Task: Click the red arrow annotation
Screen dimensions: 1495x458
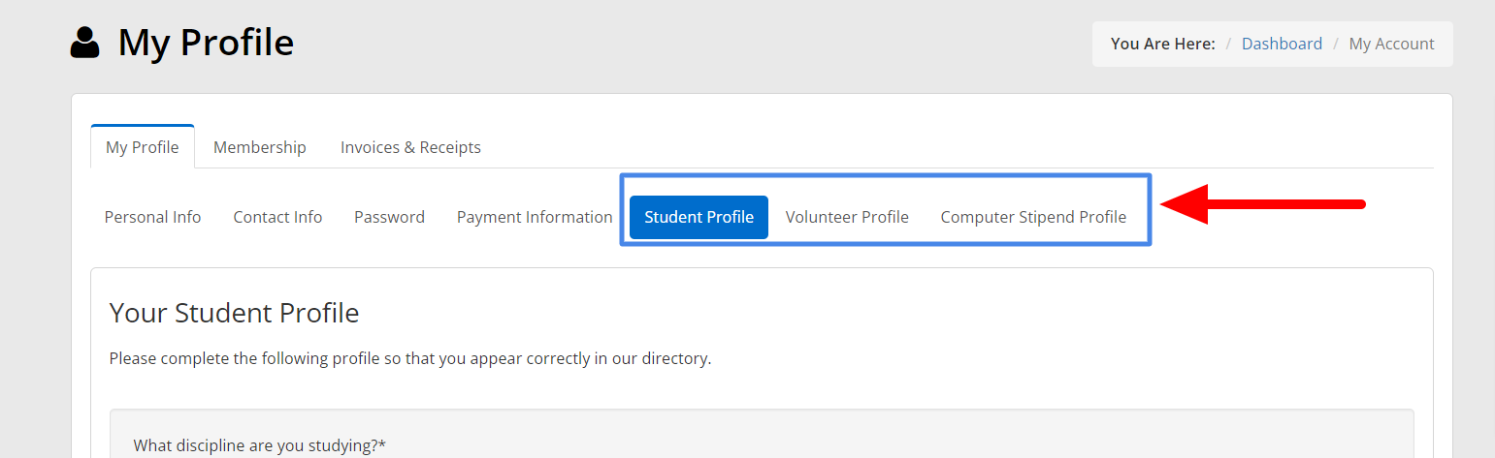Action: pyautogui.click(x=1261, y=203)
